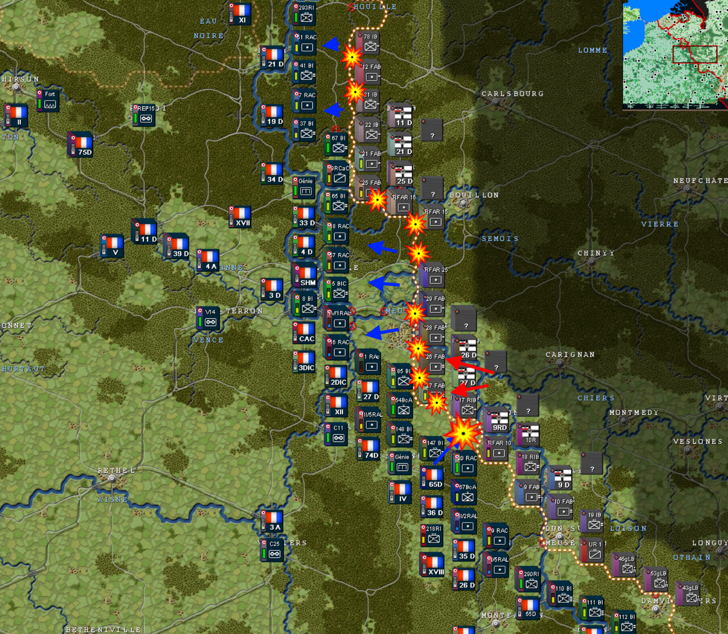Select the German 9RD reserve division
This screenshot has width=728, height=634.
tap(497, 420)
